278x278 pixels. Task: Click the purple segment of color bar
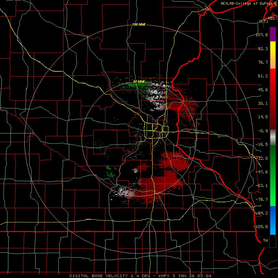pyautogui.click(x=273, y=34)
